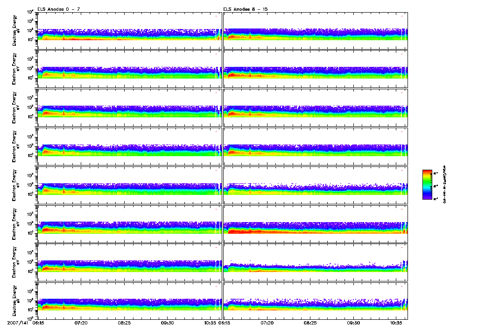The width and height of the screenshot is (478, 331).
Task: Click the 'Electron Energy eV' label of the bottom row
Action: click(x=15, y=301)
